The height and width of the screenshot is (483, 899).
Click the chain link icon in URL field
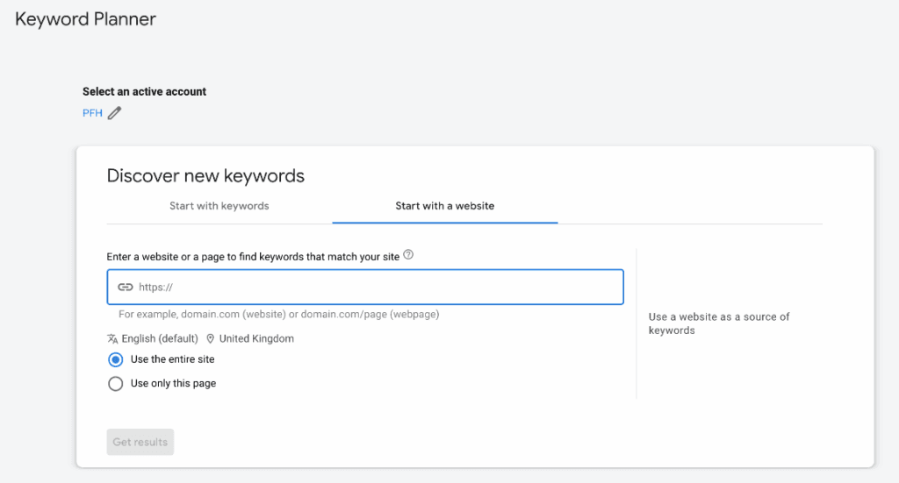tap(126, 287)
